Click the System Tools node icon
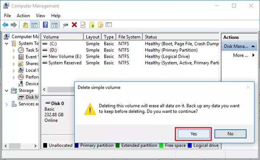The height and width of the screenshot is (160, 260). point(14,44)
